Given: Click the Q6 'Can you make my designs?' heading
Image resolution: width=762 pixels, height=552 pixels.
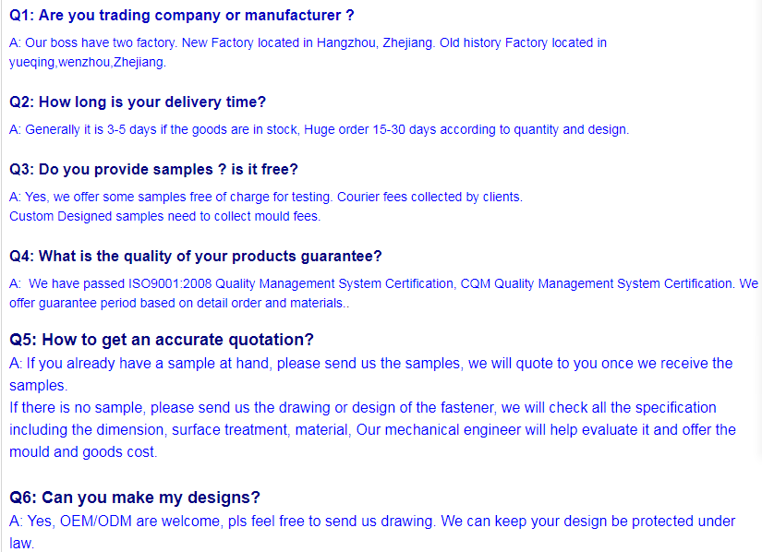Looking at the screenshot, I should point(135,498).
